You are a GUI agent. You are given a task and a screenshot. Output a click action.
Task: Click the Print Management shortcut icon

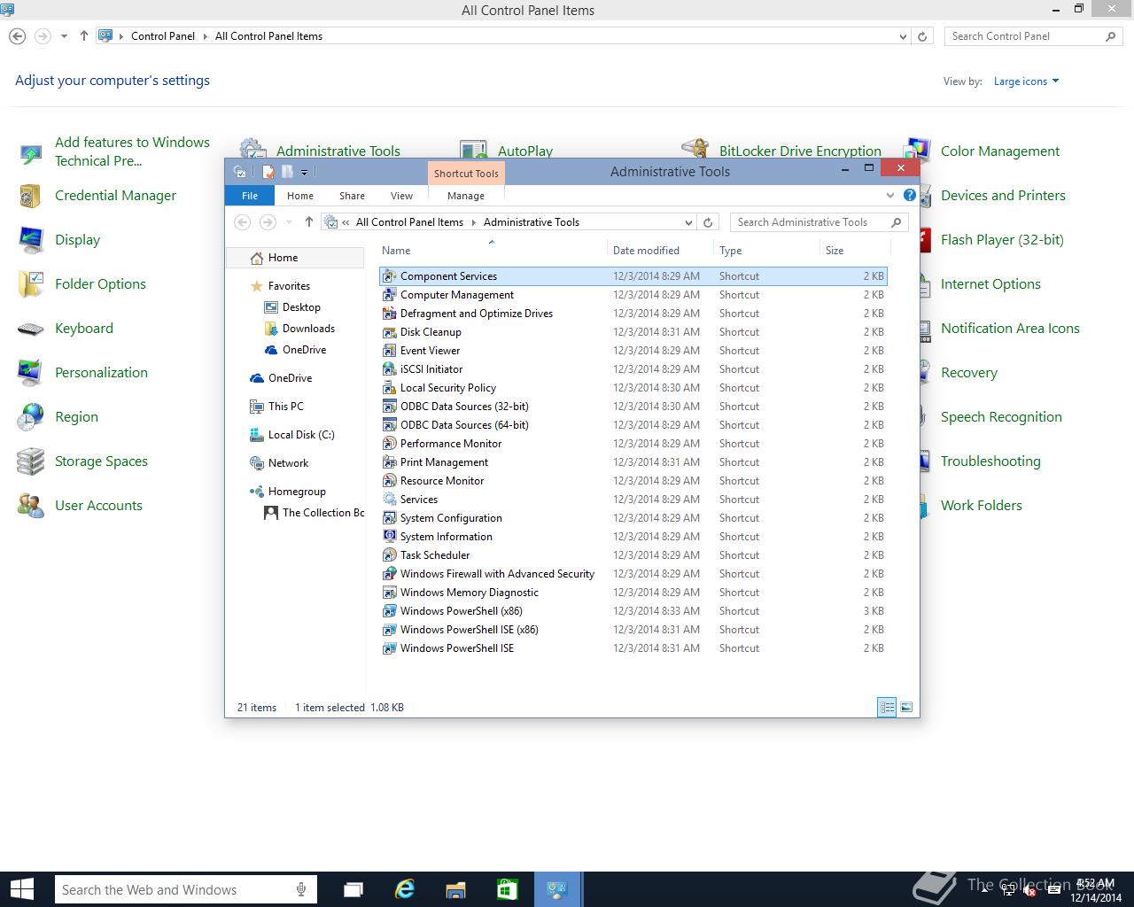389,462
